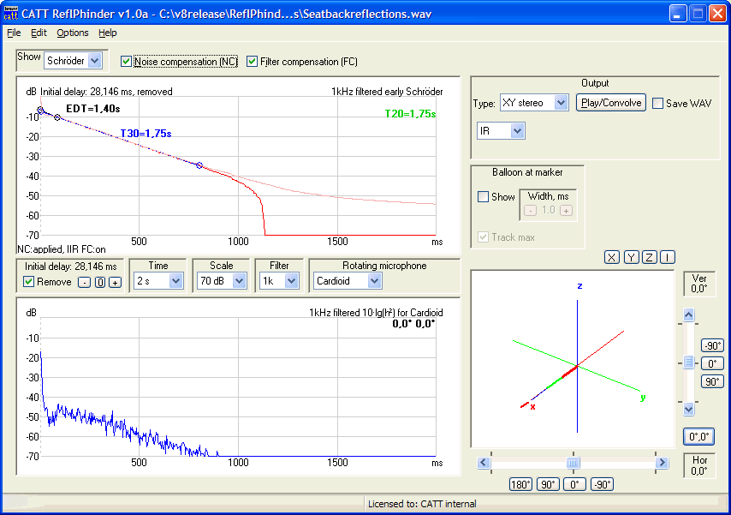
Task: Click the Z axis view button
Action: click(649, 257)
